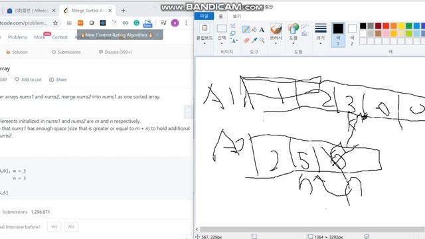Click the Chrome address bar URL
This screenshot has height=239, width=425.
(x=24, y=23)
